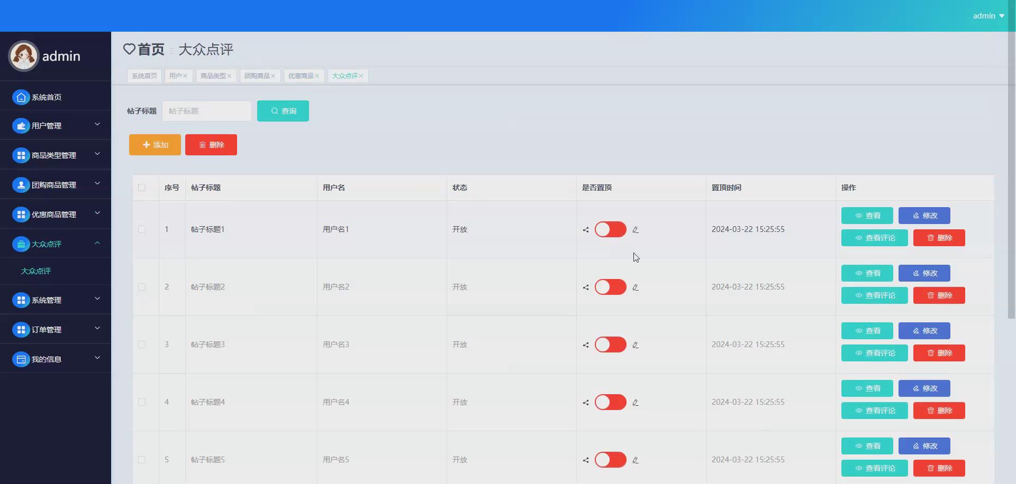Image resolution: width=1016 pixels, height=484 pixels.
Task: Close the 商品类型 tab with its X
Action: (x=229, y=76)
